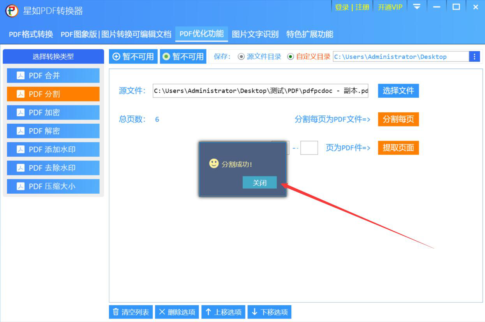
Task: Select the PDF 添加水印 tool
Action: point(53,149)
